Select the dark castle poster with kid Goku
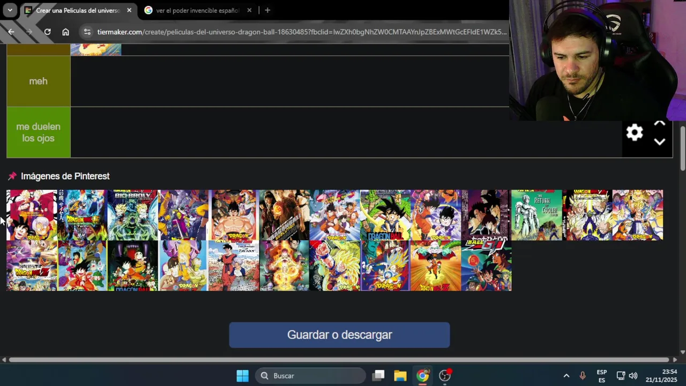Screen dimensions: 686x386 click(x=132, y=265)
